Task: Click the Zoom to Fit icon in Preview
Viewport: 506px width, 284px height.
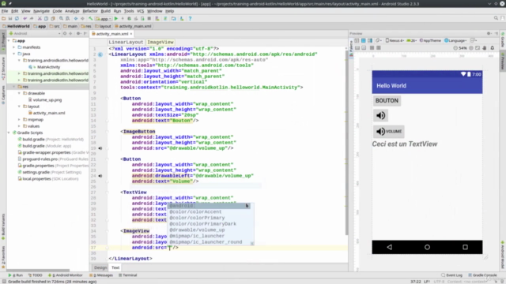Action: 478,48
